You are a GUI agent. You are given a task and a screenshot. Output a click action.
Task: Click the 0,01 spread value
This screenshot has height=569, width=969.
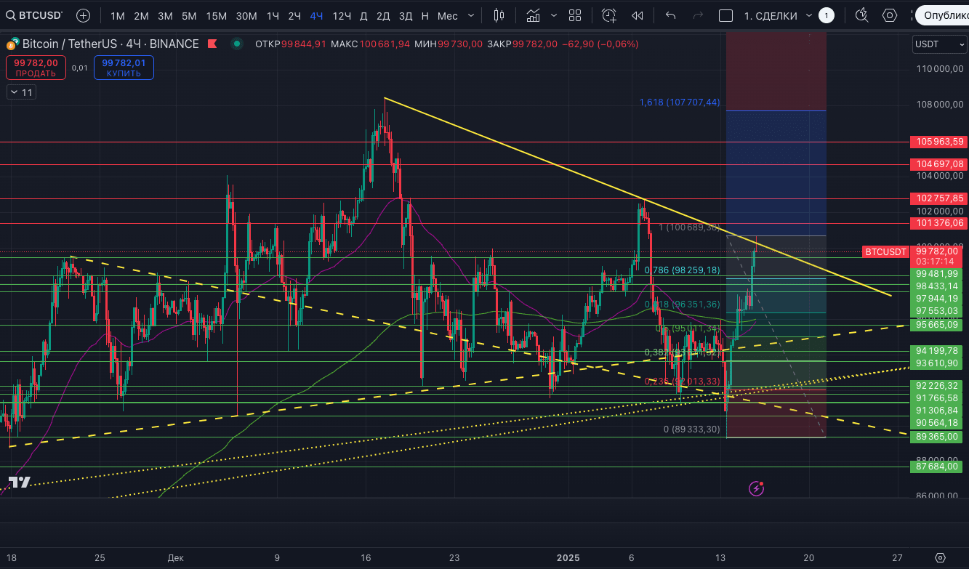pyautogui.click(x=79, y=68)
